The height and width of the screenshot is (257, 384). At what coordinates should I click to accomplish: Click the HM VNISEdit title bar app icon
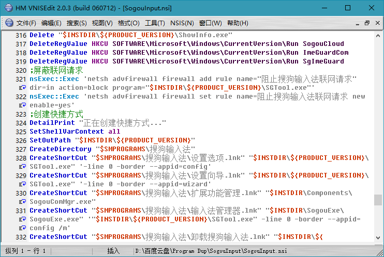click(x=9, y=8)
